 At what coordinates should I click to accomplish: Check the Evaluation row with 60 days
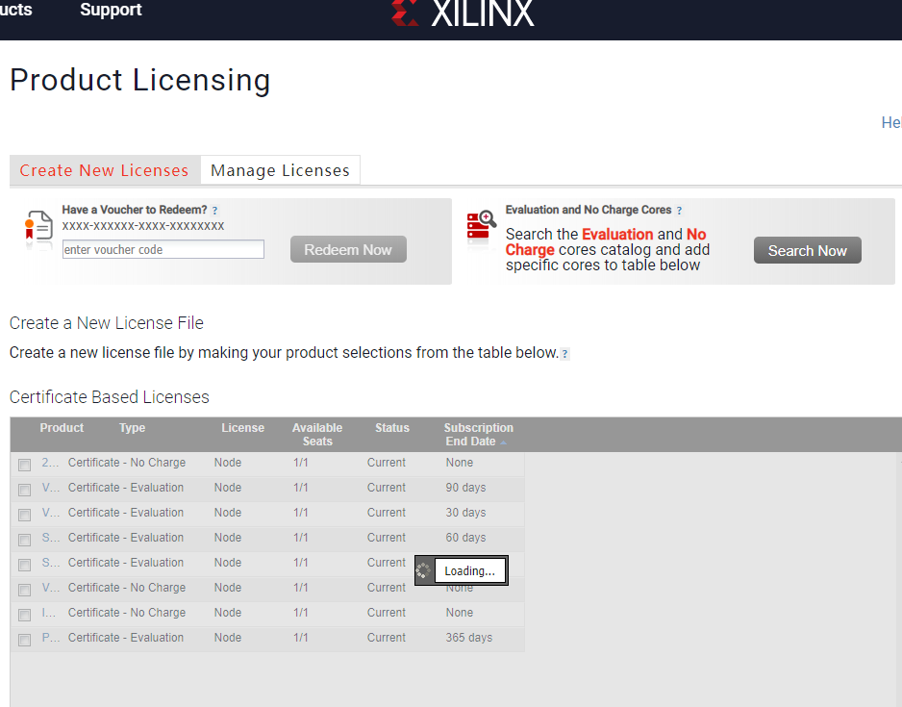coord(24,540)
